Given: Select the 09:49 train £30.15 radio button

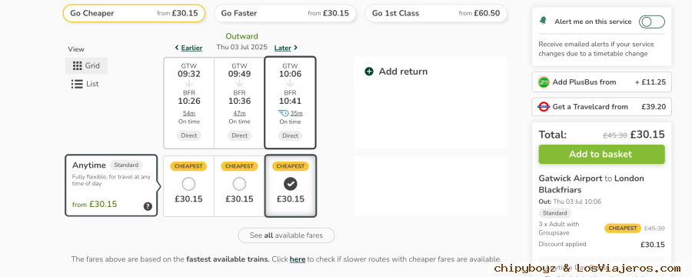Looking at the screenshot, I should point(239,184).
